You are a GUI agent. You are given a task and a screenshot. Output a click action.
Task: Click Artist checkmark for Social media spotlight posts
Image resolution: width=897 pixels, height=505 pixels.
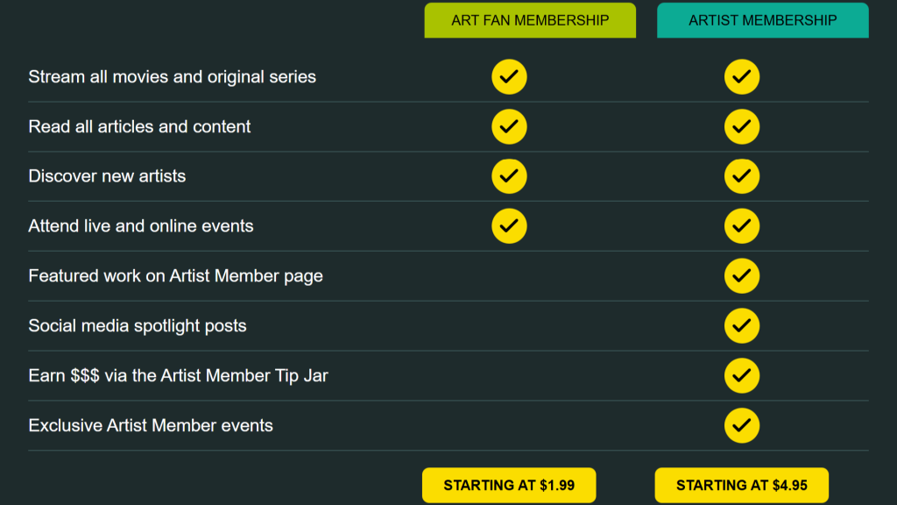pyautogui.click(x=742, y=325)
